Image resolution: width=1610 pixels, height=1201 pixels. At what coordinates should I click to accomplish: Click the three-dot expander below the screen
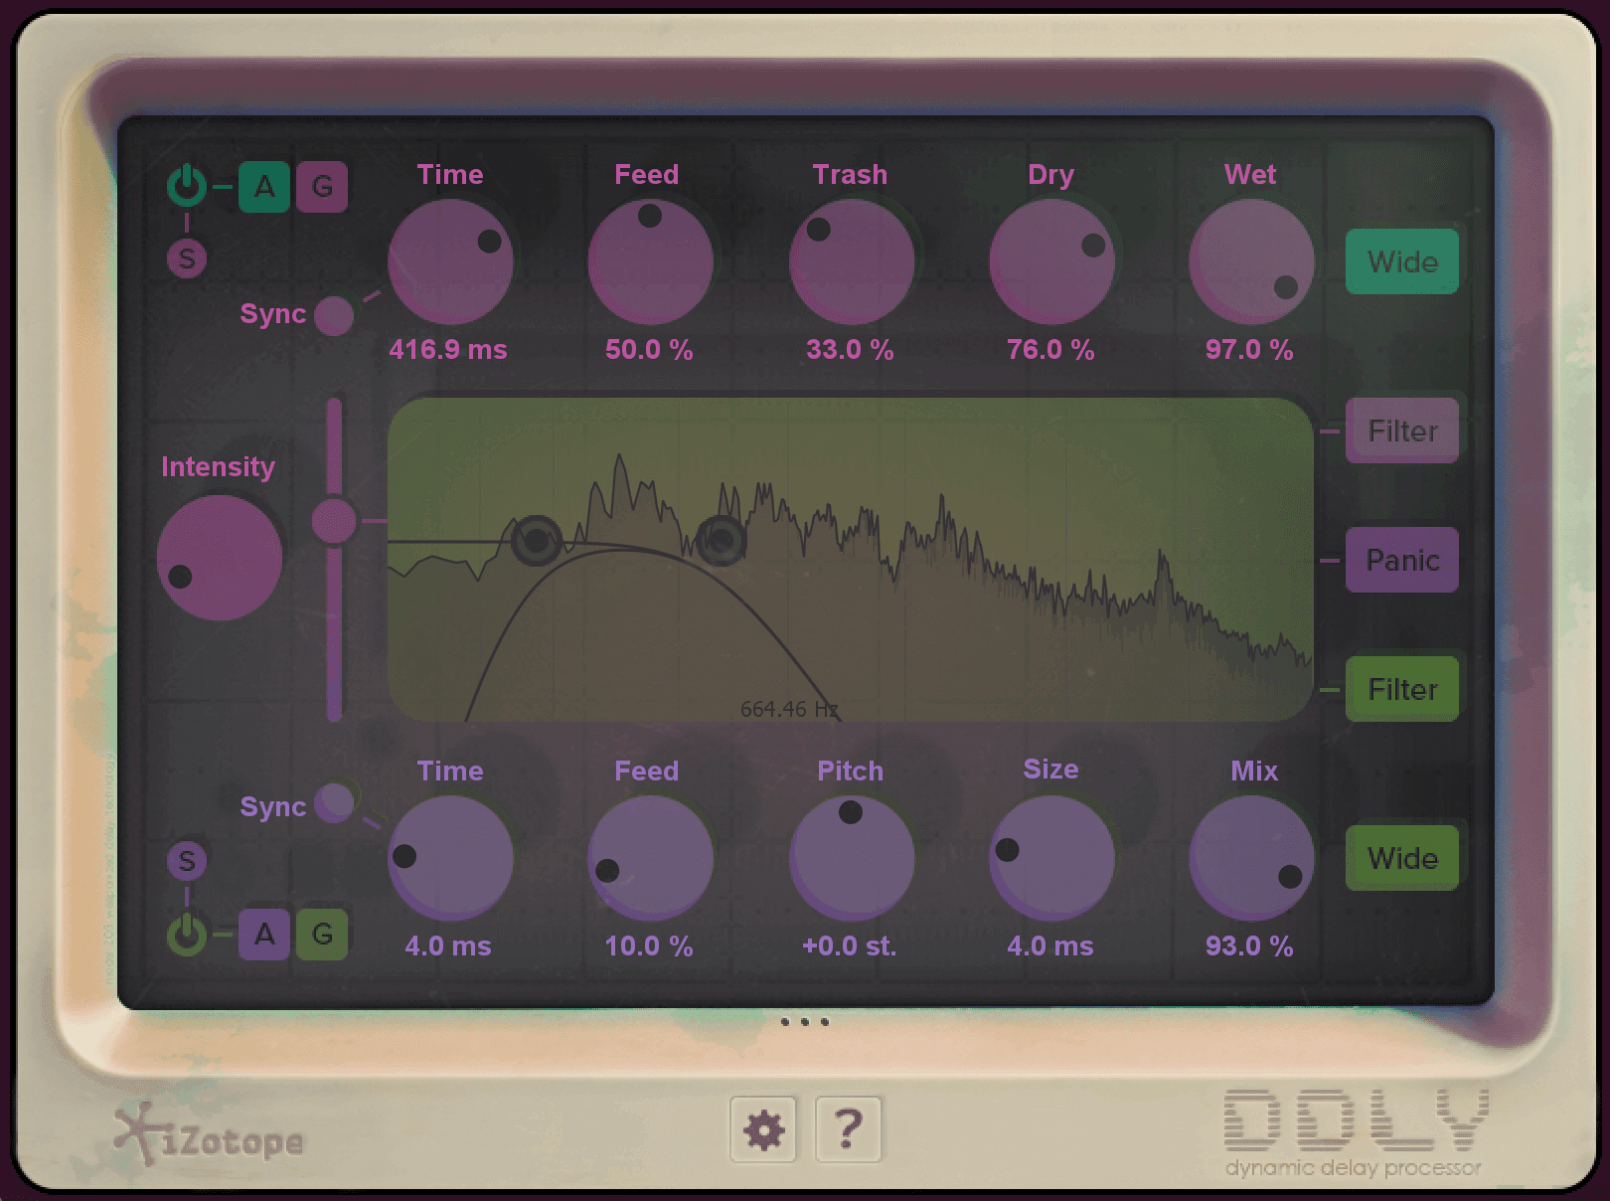pyautogui.click(x=805, y=1022)
